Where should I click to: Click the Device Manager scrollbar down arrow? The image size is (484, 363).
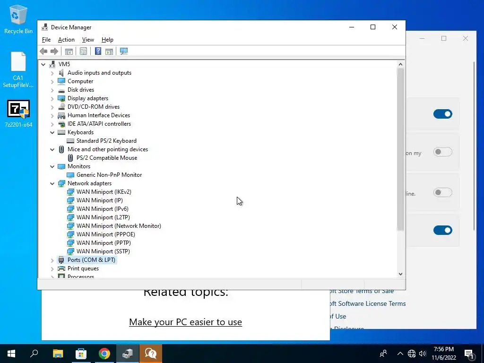coord(400,274)
